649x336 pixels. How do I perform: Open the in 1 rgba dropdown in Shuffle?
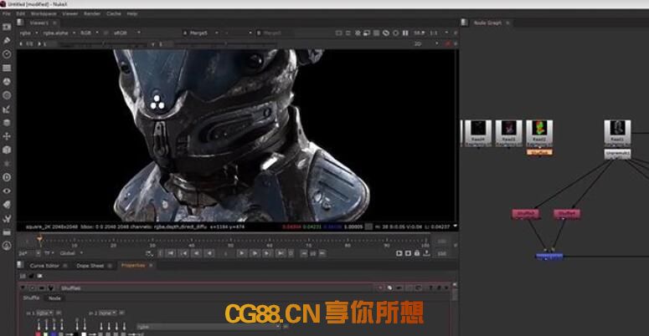(x=44, y=313)
